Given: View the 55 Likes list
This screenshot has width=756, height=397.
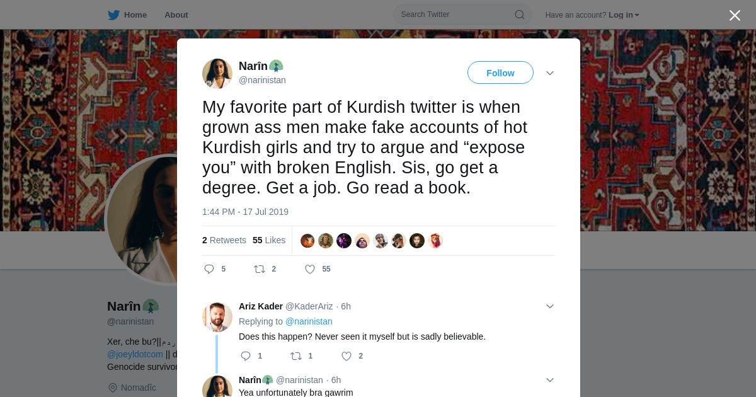Looking at the screenshot, I should click(x=269, y=240).
